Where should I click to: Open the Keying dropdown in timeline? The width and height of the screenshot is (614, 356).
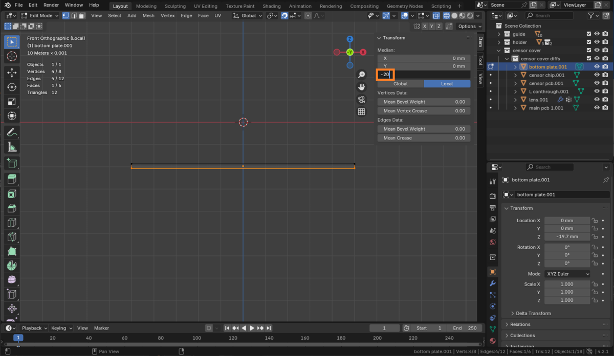click(x=61, y=328)
